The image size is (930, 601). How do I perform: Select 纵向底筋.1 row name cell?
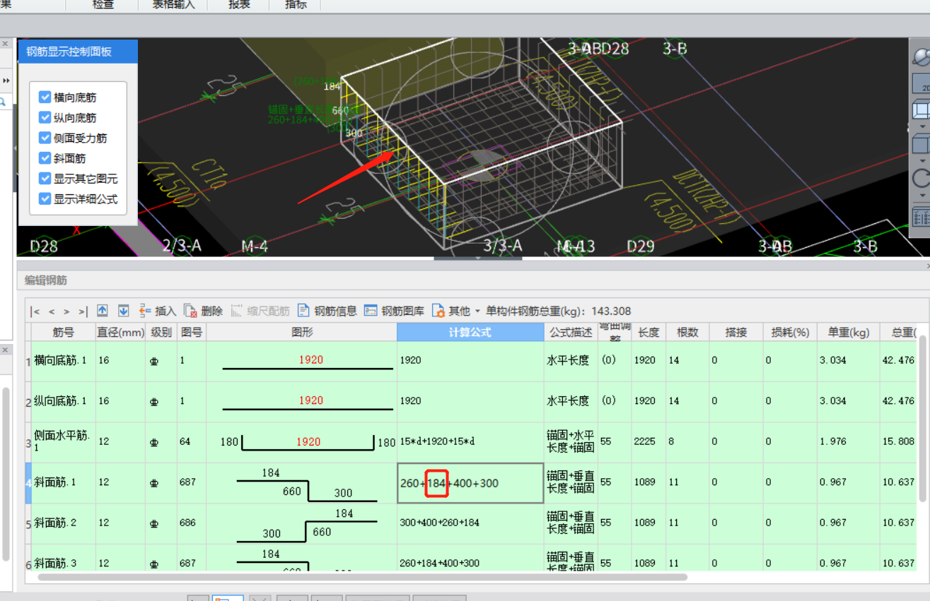(64, 401)
